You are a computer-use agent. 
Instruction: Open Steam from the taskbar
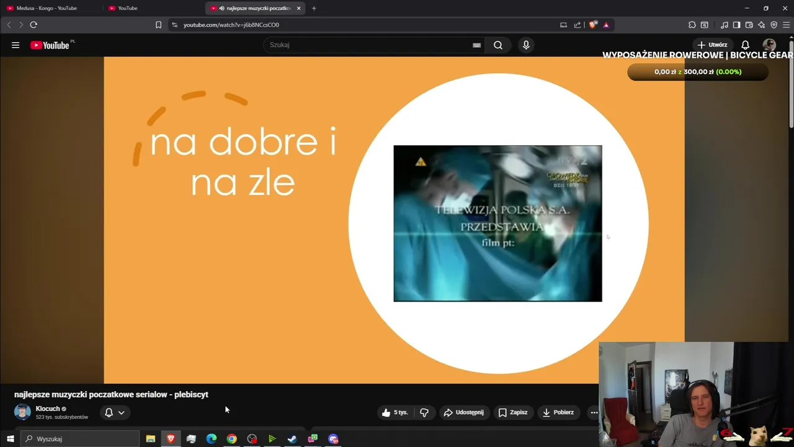292,439
